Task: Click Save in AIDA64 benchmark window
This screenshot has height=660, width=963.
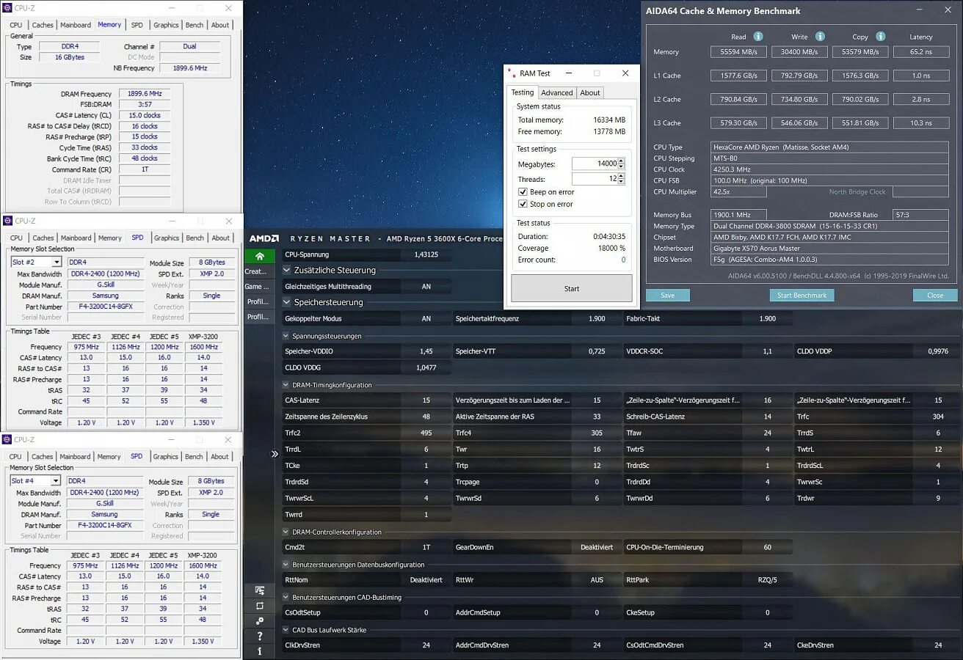Action: click(x=668, y=295)
